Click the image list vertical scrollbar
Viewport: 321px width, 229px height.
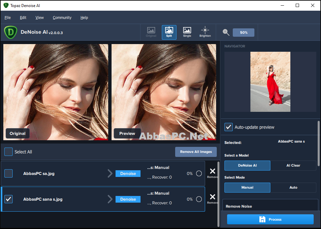(218, 194)
